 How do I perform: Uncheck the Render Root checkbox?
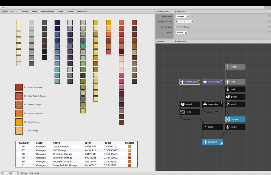(x=75, y=12)
